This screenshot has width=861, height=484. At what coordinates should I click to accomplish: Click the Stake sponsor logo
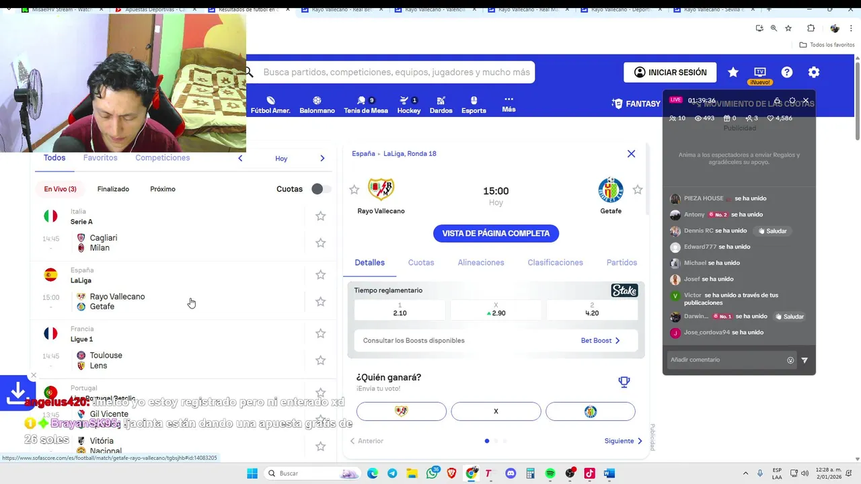tap(624, 290)
